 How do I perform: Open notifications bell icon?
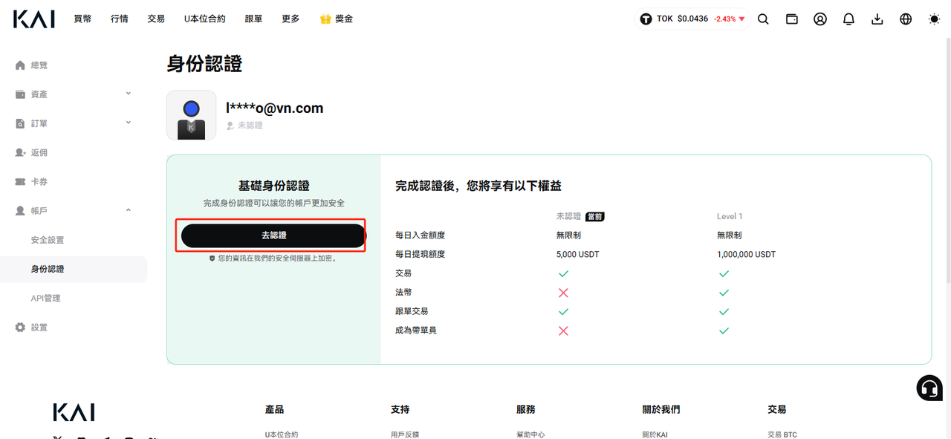848,19
